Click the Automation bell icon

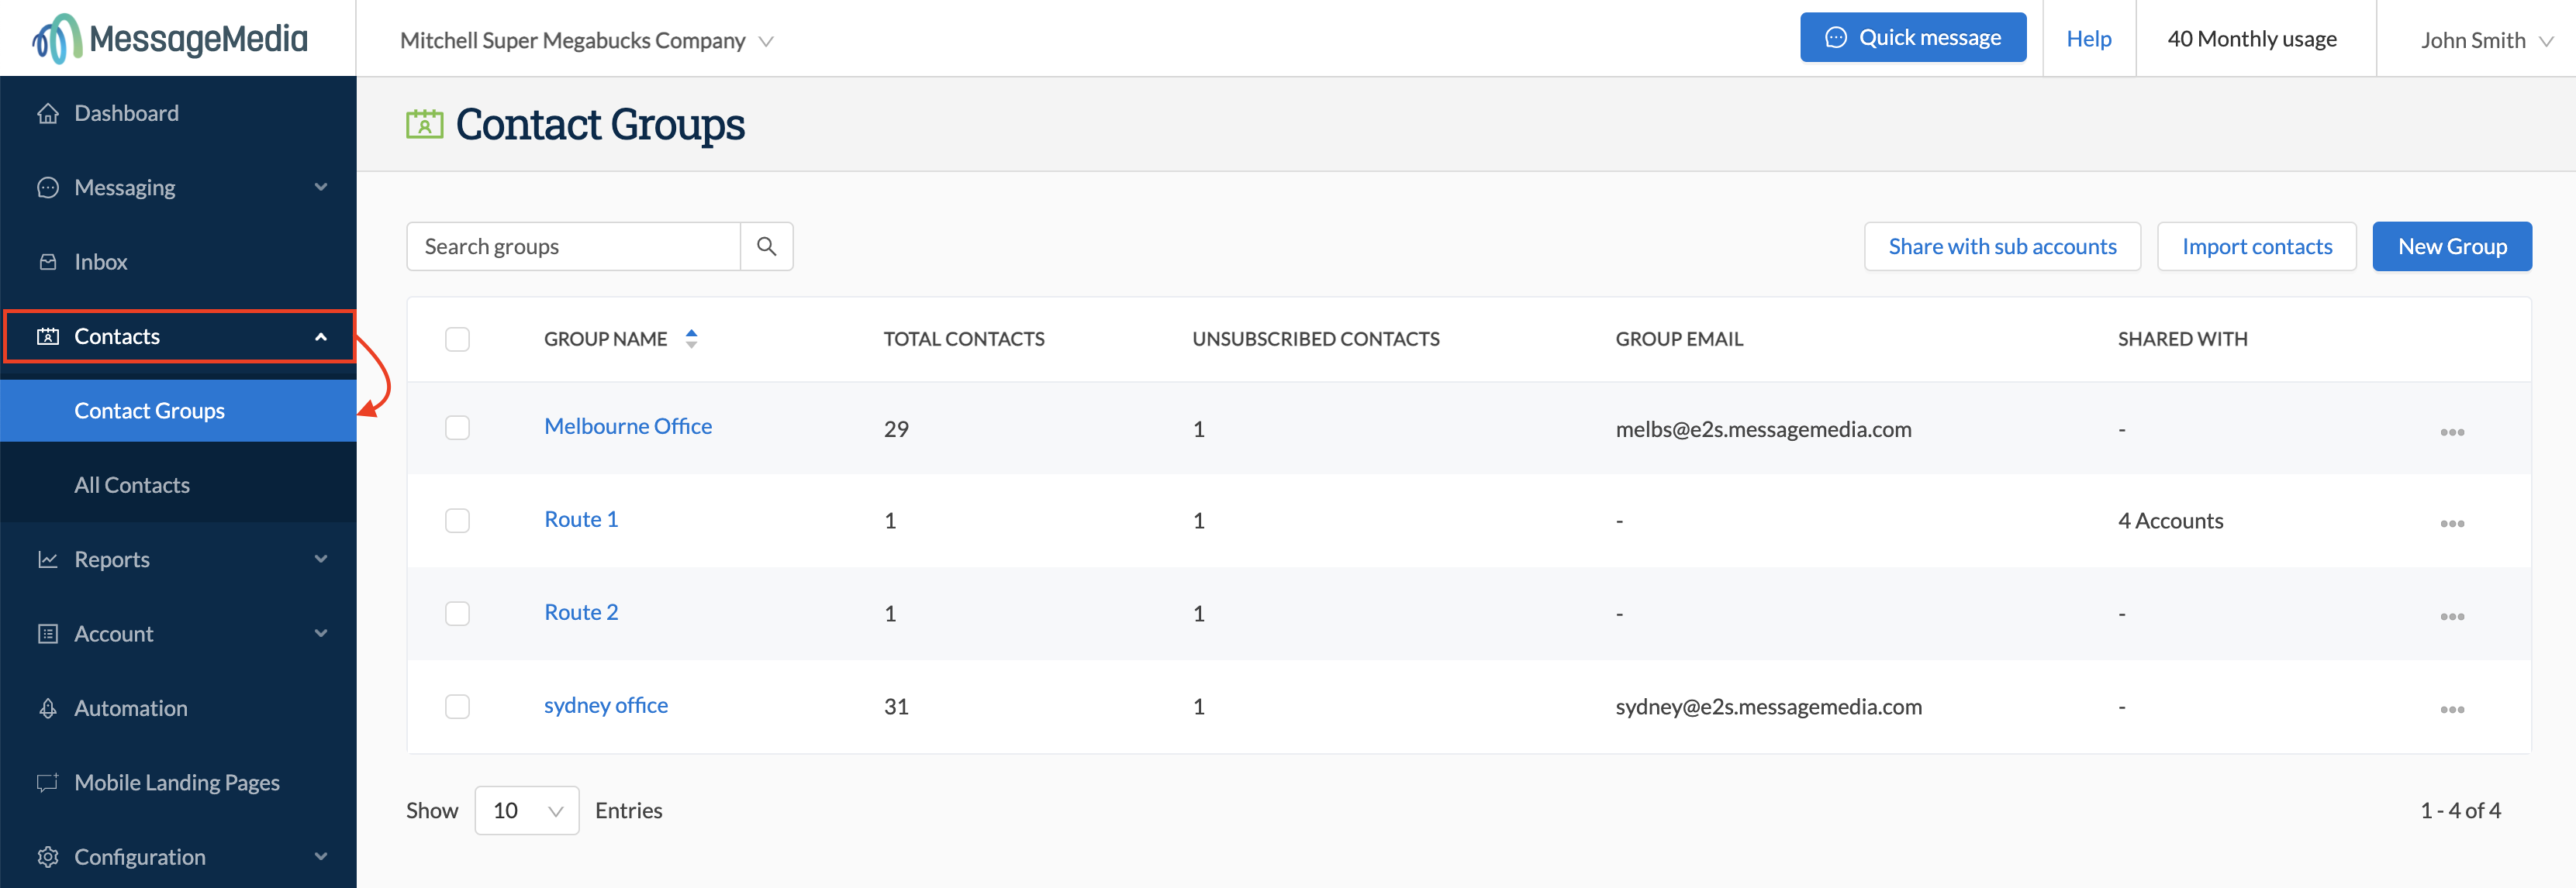coord(47,708)
